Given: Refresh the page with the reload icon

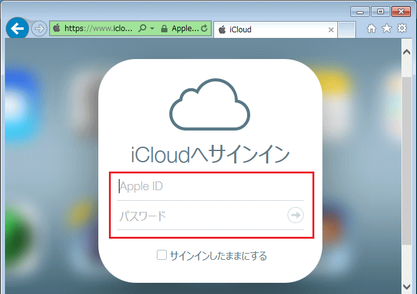Looking at the screenshot, I should click(204, 28).
